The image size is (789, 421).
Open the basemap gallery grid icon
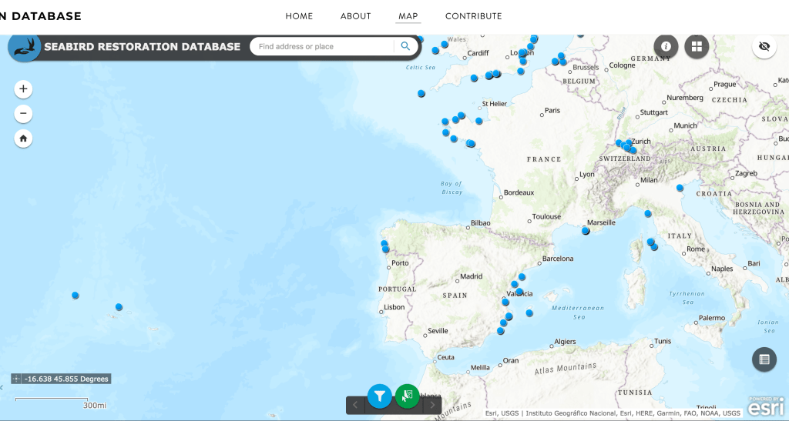[697, 46]
